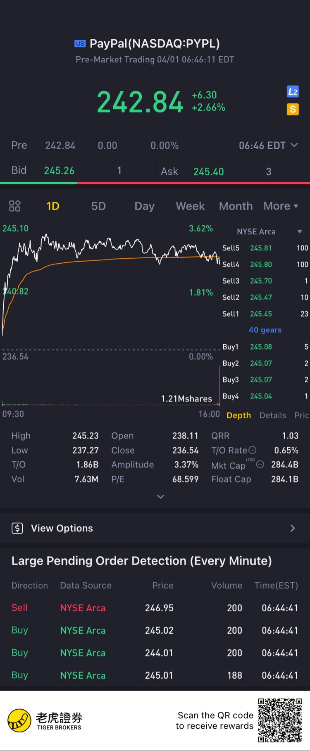The width and height of the screenshot is (310, 751).
Task: Open View Options row
Action: click(155, 528)
